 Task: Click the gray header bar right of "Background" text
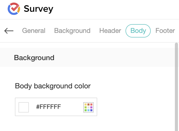116,58
